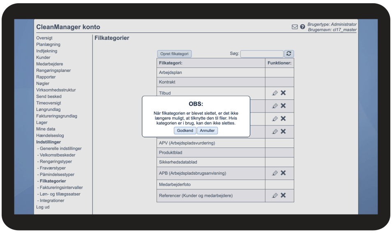392x233 pixels.
Task: Edit the Tilbud file category
Action: click(x=275, y=93)
